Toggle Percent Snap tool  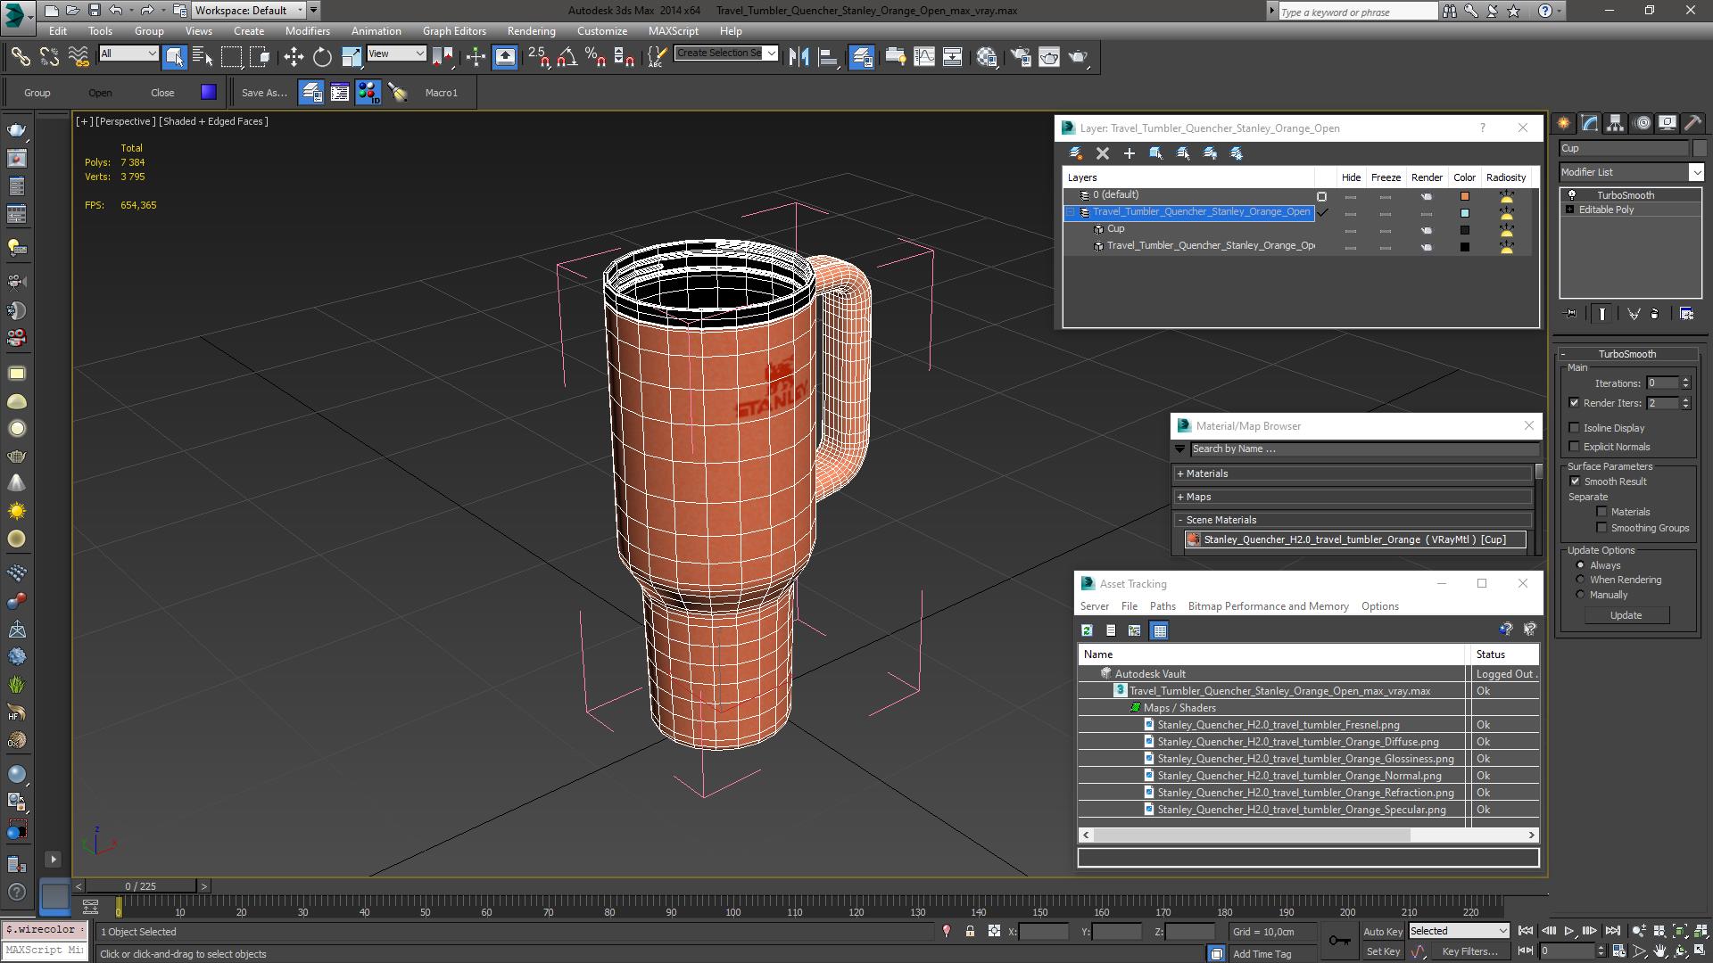[x=595, y=57]
